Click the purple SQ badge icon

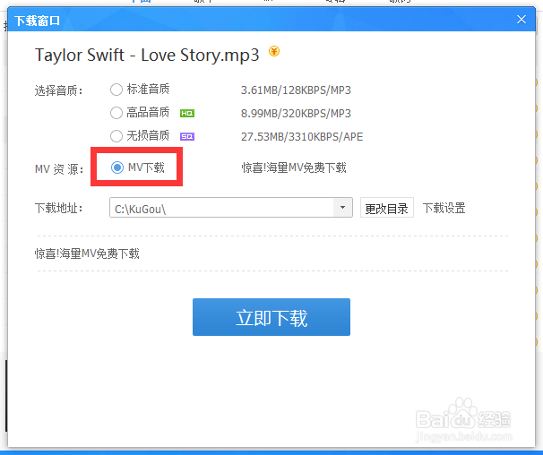point(187,136)
